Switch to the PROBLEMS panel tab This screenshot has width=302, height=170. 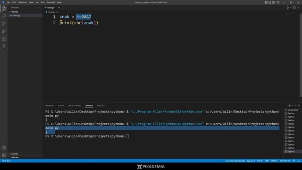coord(50,106)
